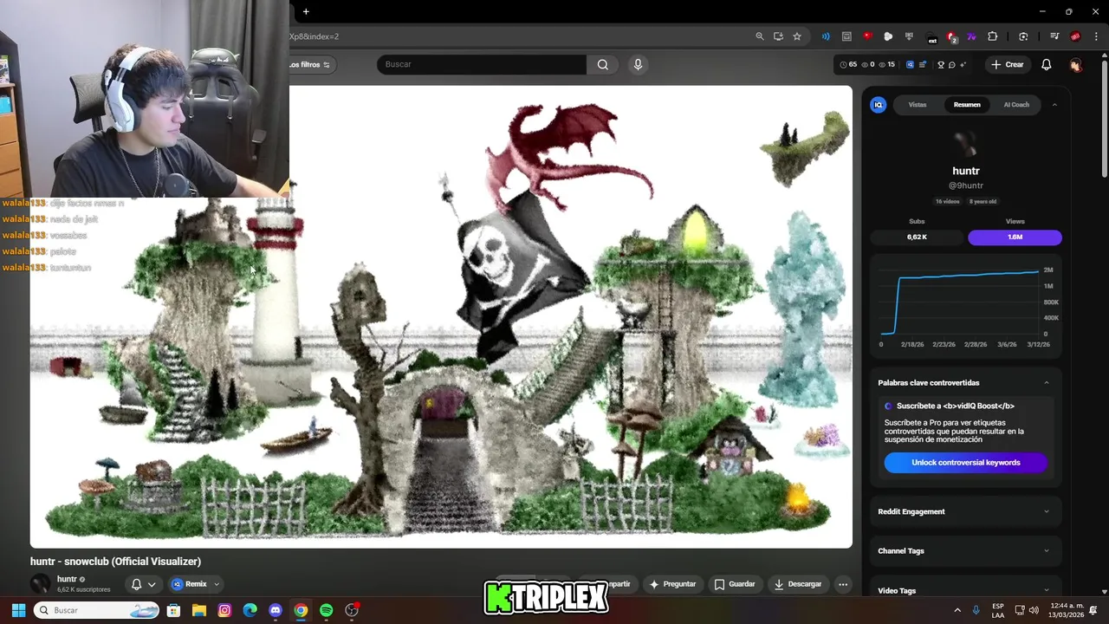Click the Windows taskbar Buscar search box
This screenshot has width=1109, height=624.
tap(96, 610)
